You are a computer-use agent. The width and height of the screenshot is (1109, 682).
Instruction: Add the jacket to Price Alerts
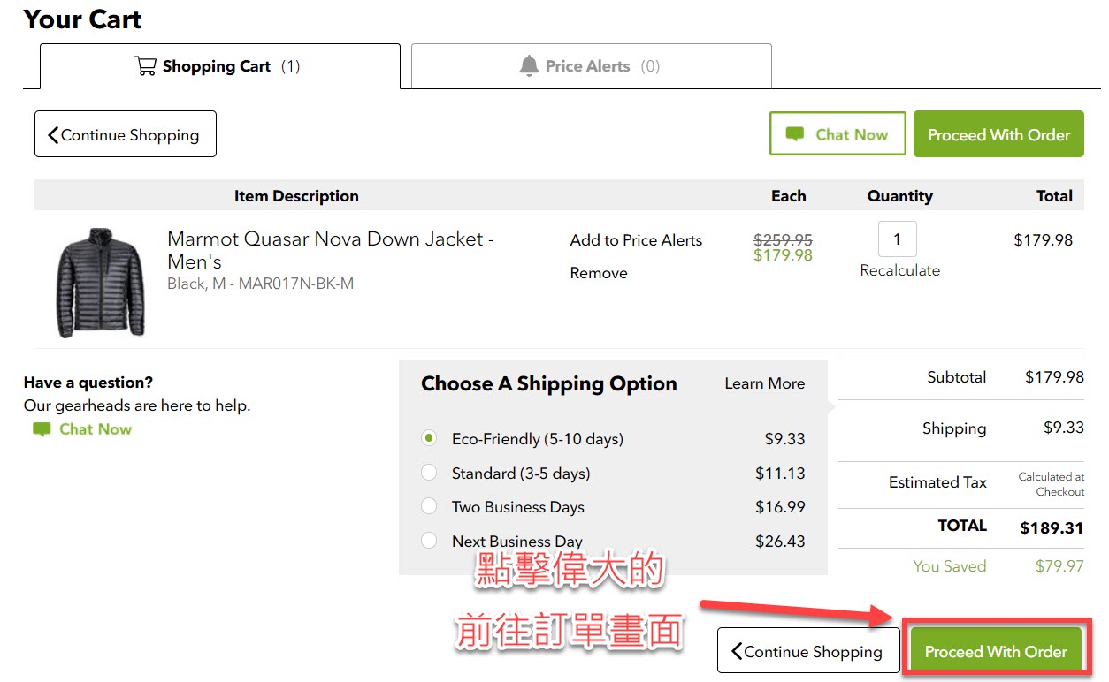[x=636, y=240]
